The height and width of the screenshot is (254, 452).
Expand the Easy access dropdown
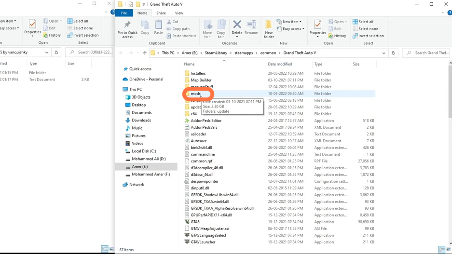[x=290, y=29]
